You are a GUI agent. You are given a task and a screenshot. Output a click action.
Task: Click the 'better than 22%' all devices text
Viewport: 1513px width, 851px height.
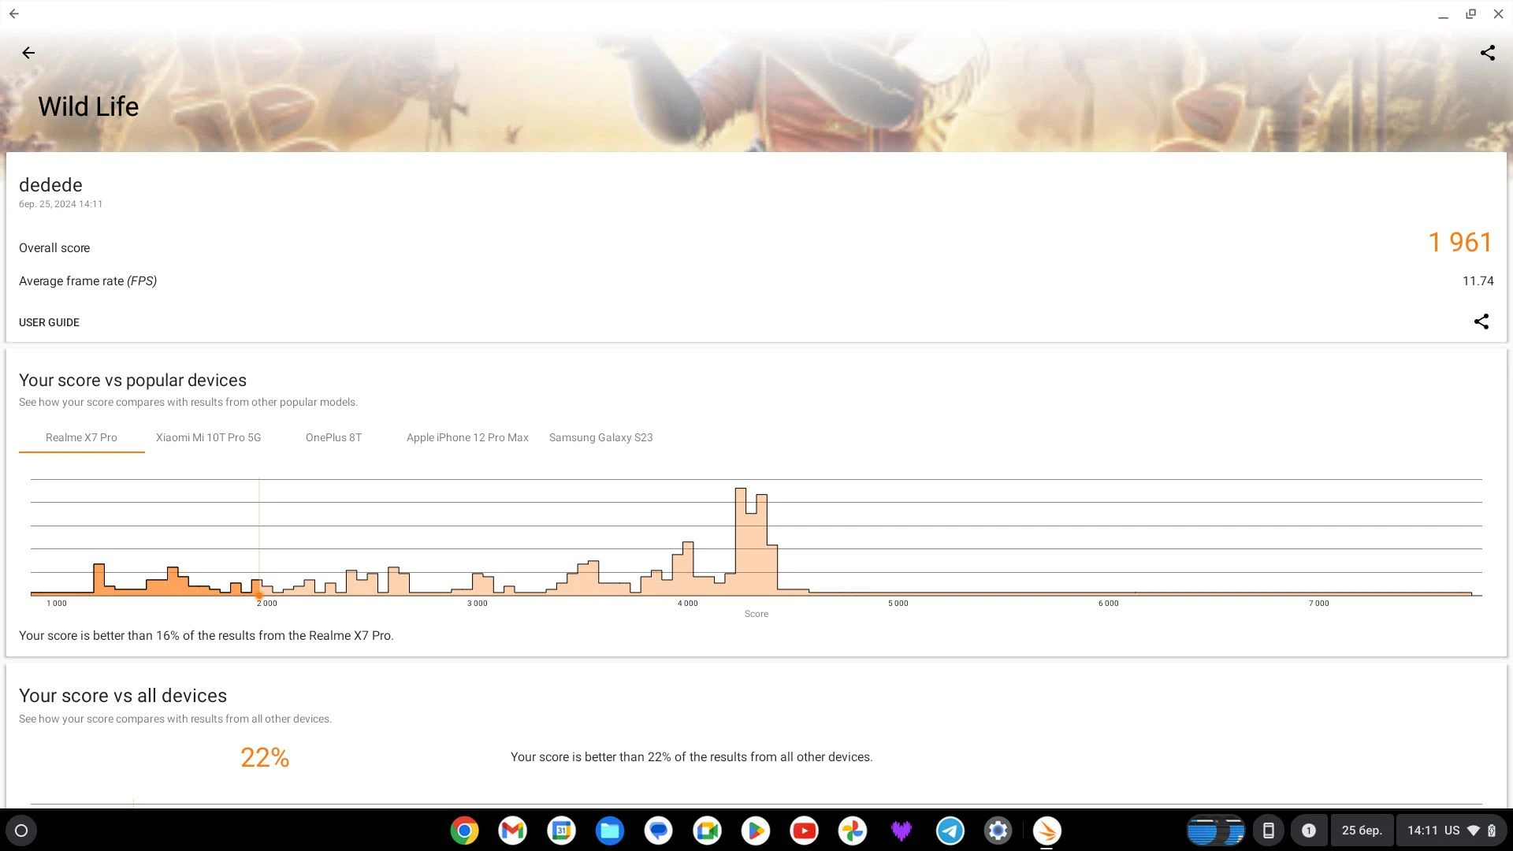tap(691, 757)
